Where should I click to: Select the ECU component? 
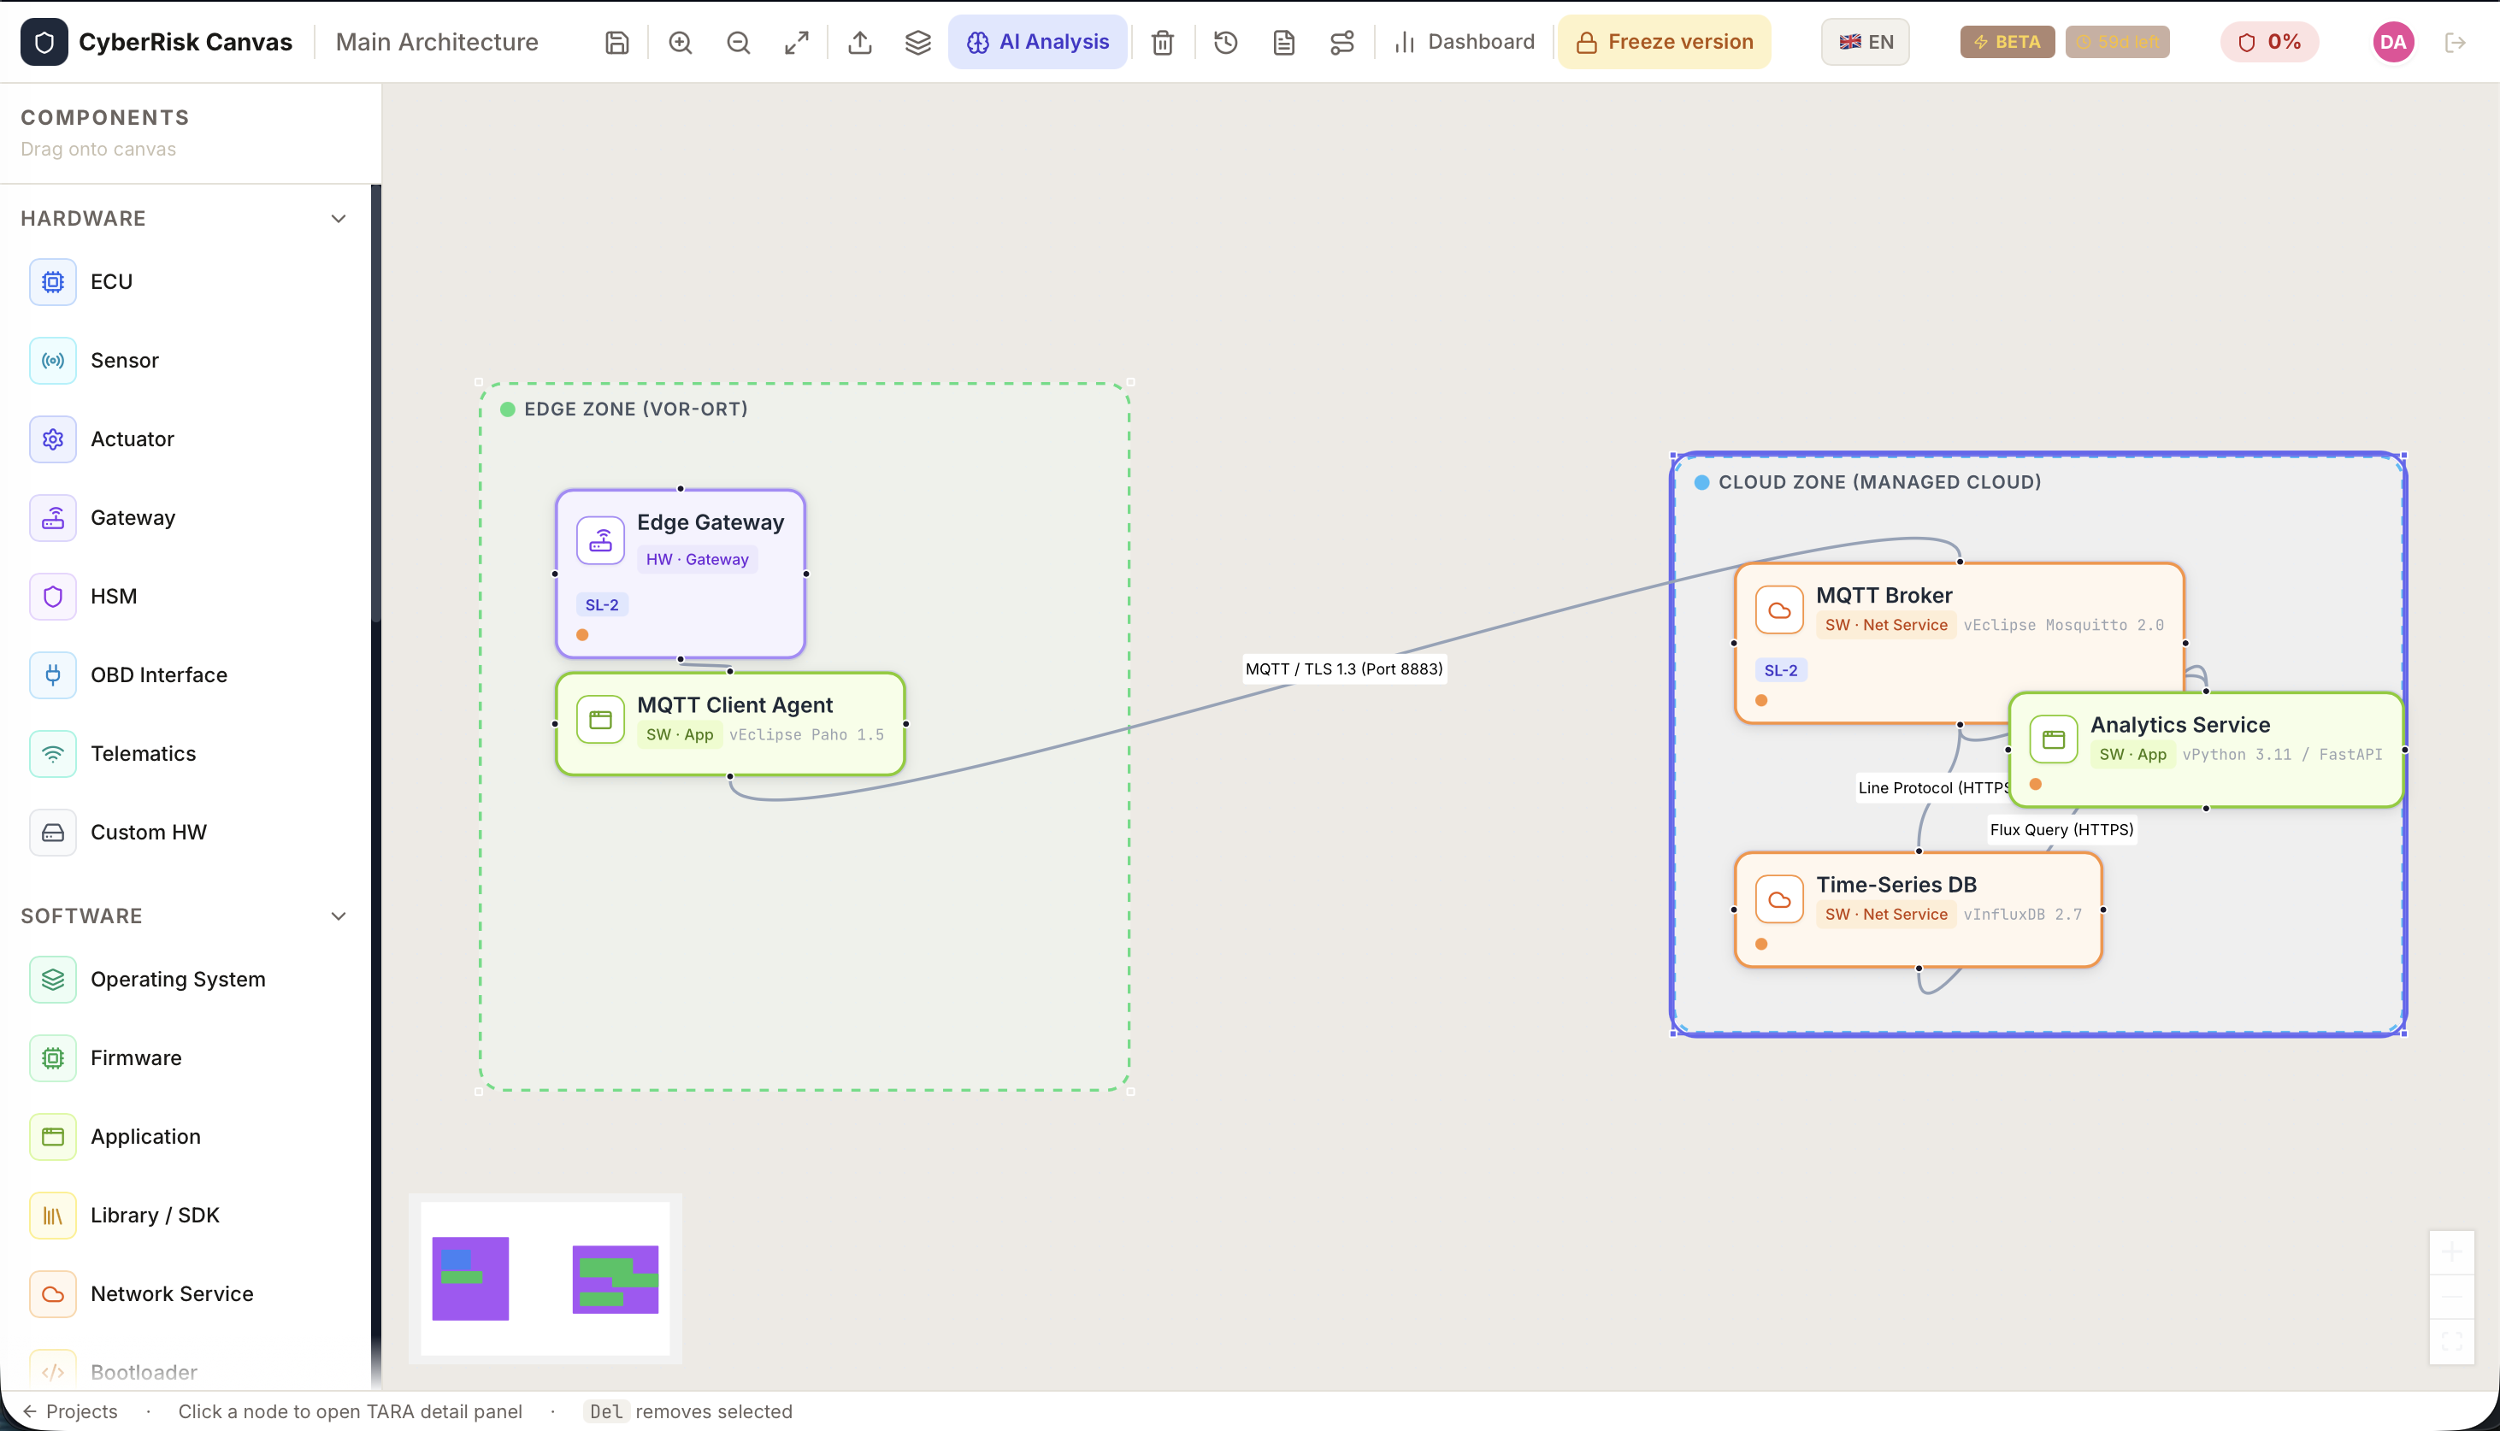186,282
